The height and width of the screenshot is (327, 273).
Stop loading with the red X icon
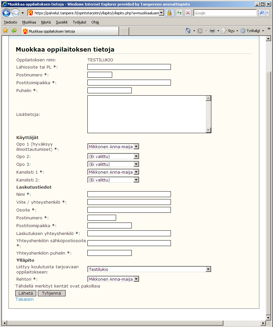[188, 13]
